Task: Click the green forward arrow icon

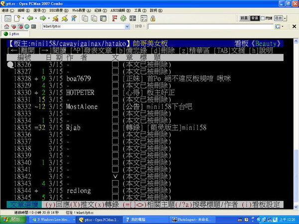Action: click(43, 18)
